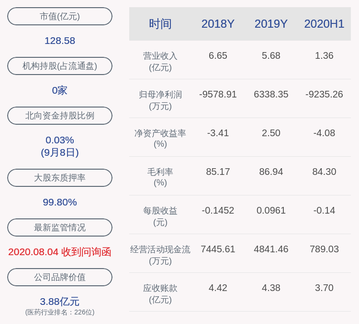Select the 应收账款(亿元) row label
This screenshot has height=324, width=359.
tap(160, 294)
